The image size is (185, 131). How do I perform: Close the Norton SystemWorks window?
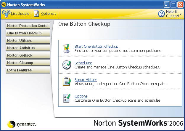[180, 5]
